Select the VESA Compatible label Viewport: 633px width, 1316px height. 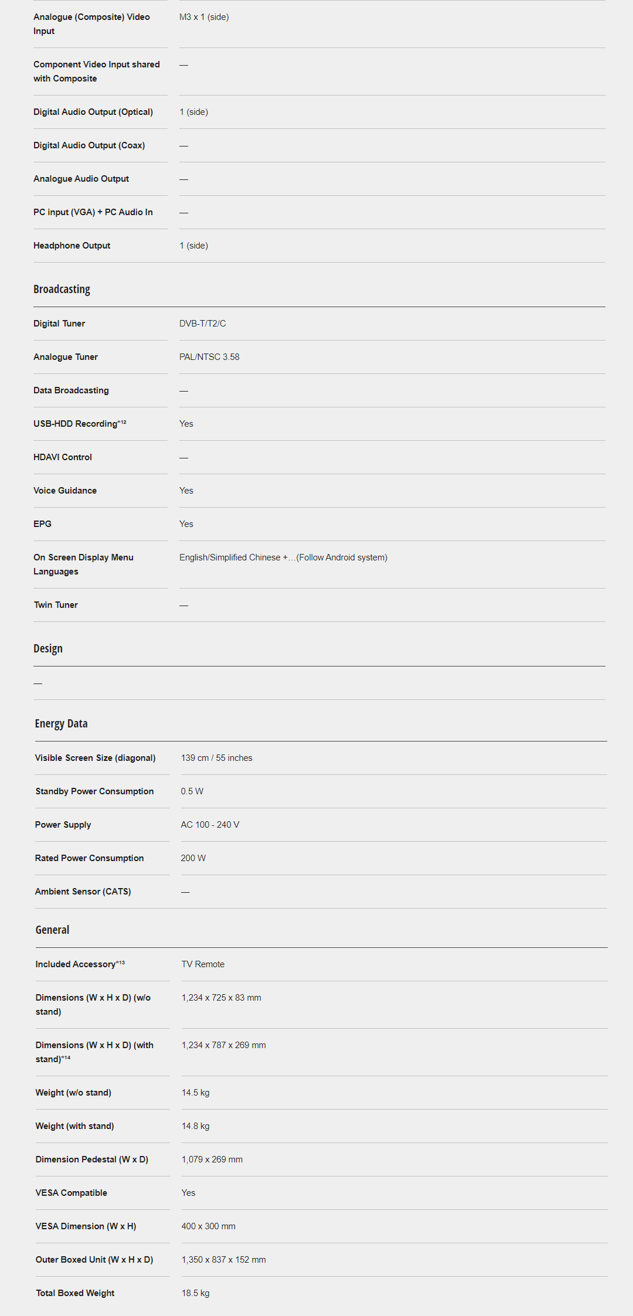coord(71,1193)
